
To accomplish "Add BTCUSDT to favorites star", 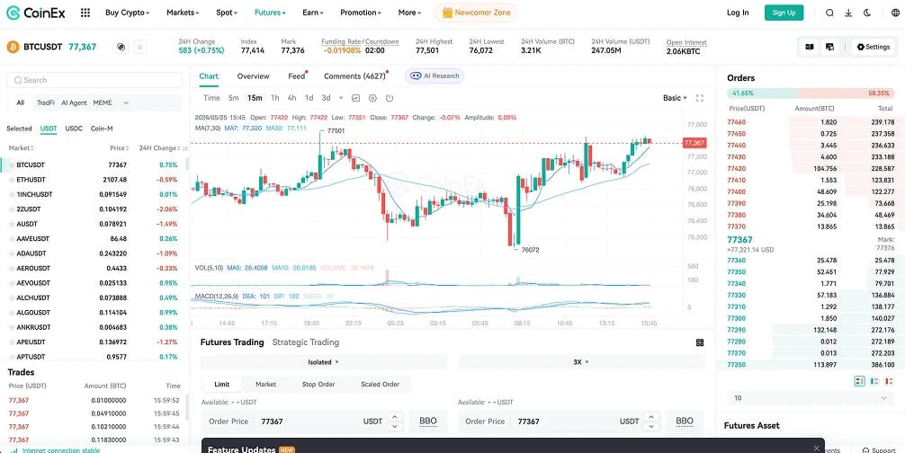I will pos(139,48).
